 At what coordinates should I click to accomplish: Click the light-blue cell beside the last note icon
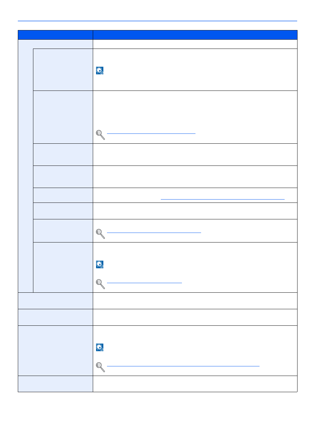pyautogui.click(x=55, y=351)
